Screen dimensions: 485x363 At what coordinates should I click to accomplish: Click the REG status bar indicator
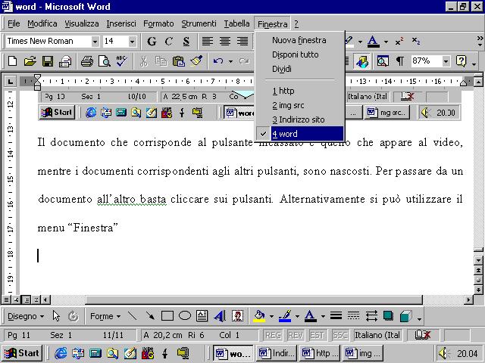tap(273, 335)
